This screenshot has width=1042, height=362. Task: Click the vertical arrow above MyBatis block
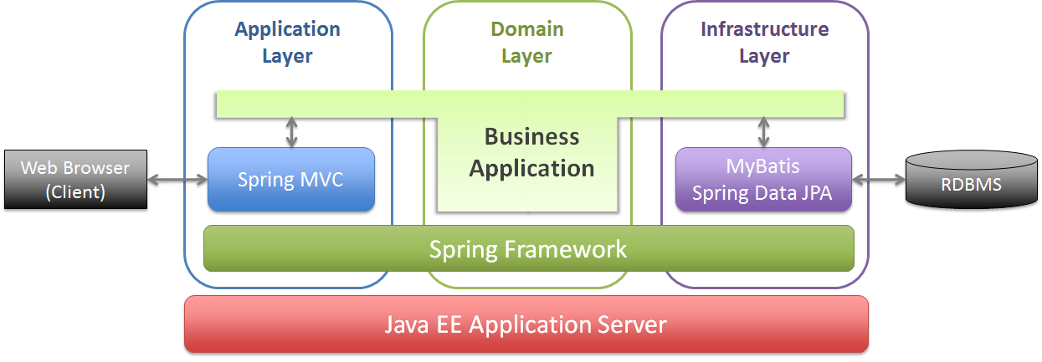763,132
